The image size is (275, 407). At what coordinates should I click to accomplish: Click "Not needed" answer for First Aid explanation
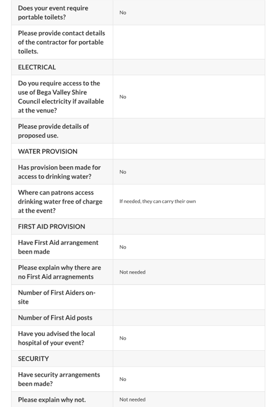tap(132, 272)
